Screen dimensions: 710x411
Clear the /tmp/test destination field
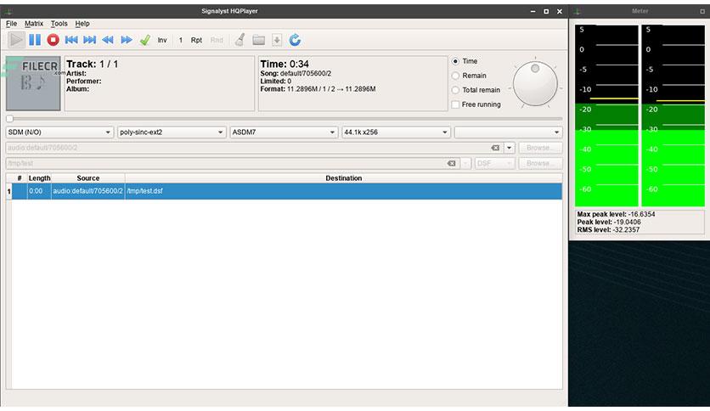click(452, 163)
